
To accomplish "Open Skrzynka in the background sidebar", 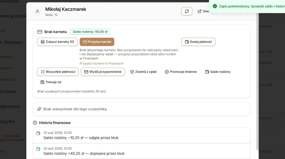I will coord(8,91).
